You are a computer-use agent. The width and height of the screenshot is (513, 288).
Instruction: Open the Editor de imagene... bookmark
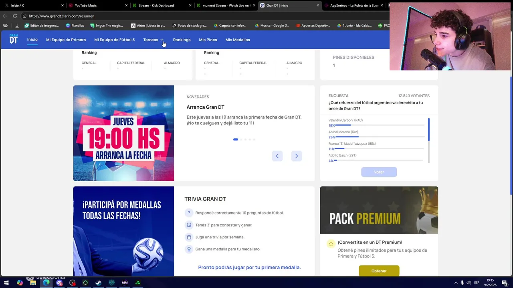coord(42,26)
